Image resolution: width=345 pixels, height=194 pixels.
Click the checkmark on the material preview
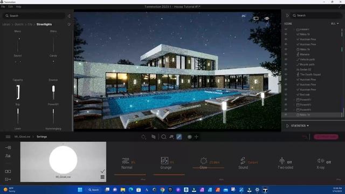(x=102, y=171)
